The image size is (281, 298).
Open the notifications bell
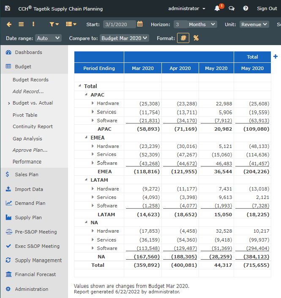tap(217, 8)
